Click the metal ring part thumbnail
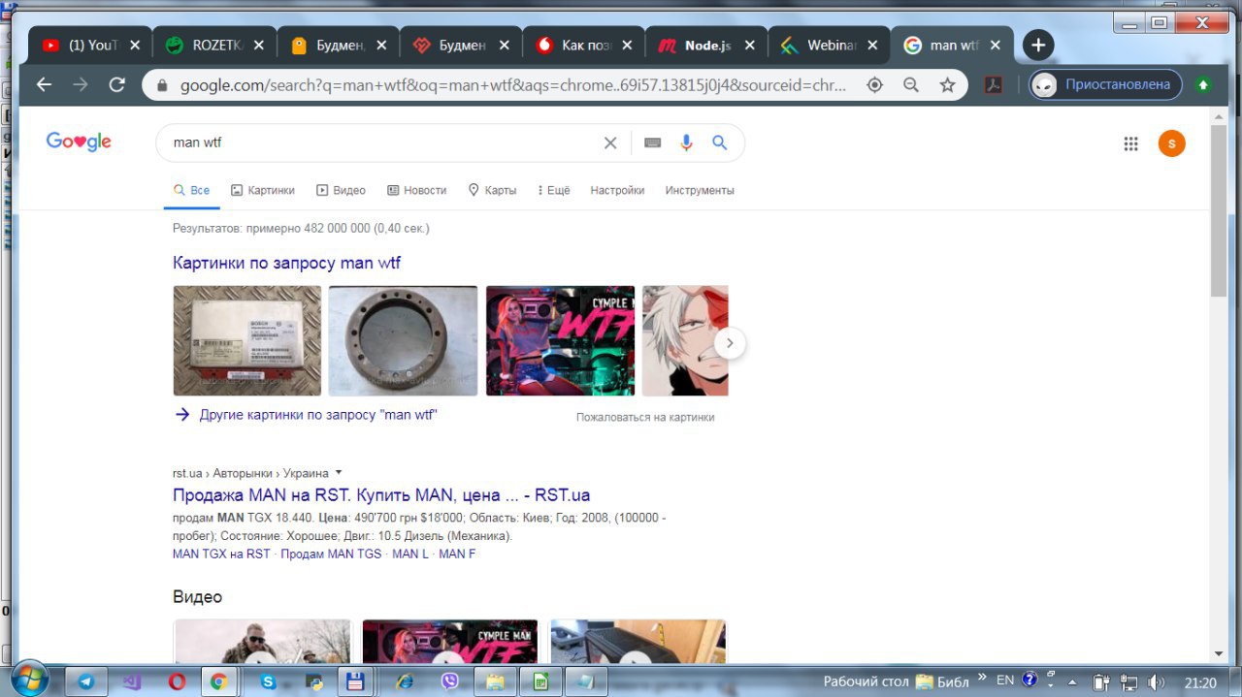This screenshot has height=697, width=1242. click(403, 340)
